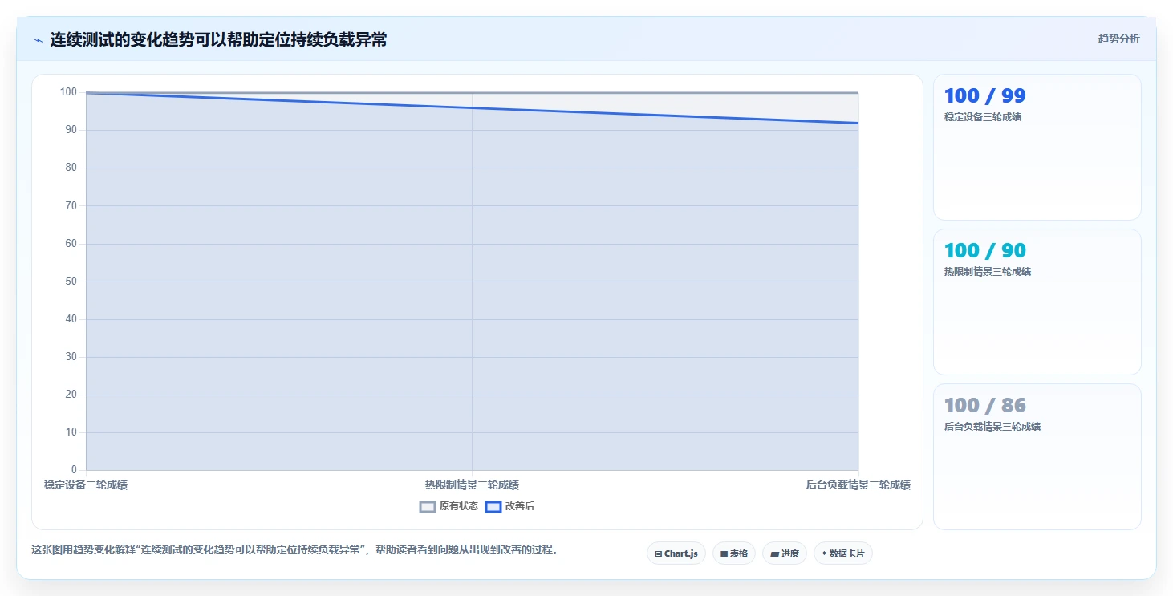Select the 进度 tag
The image size is (1173, 596).
tap(785, 553)
